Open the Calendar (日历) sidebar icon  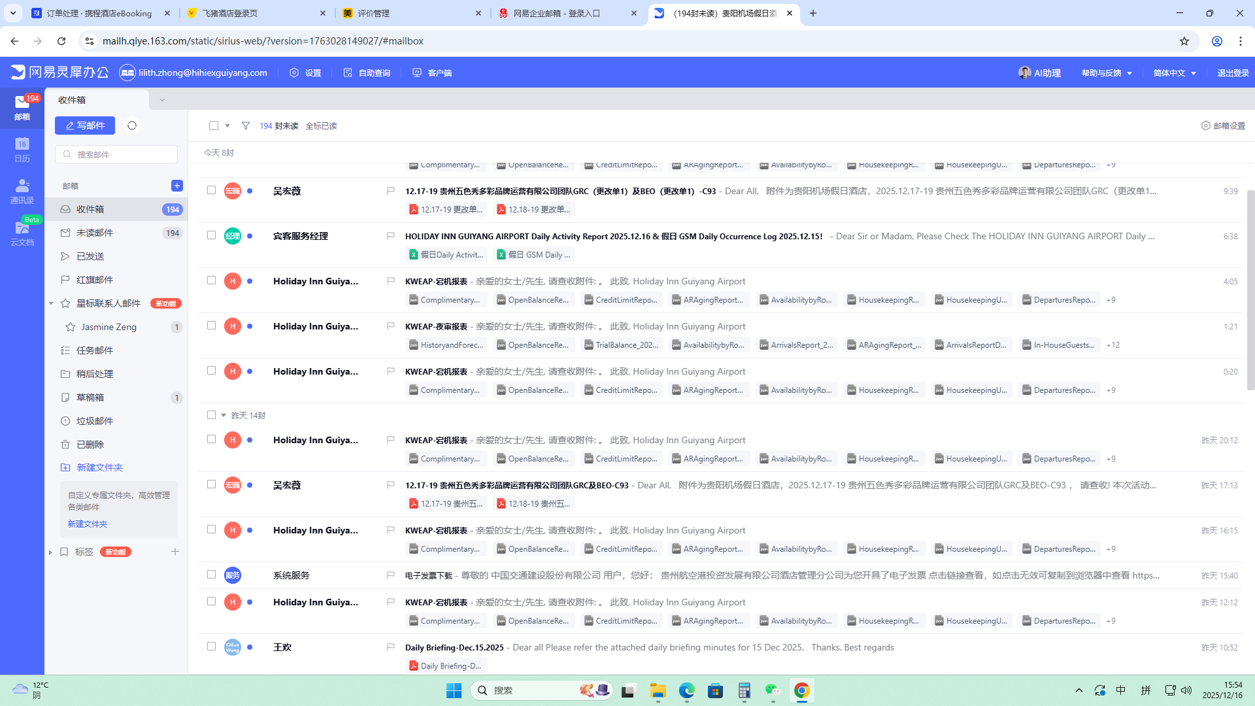pos(22,149)
